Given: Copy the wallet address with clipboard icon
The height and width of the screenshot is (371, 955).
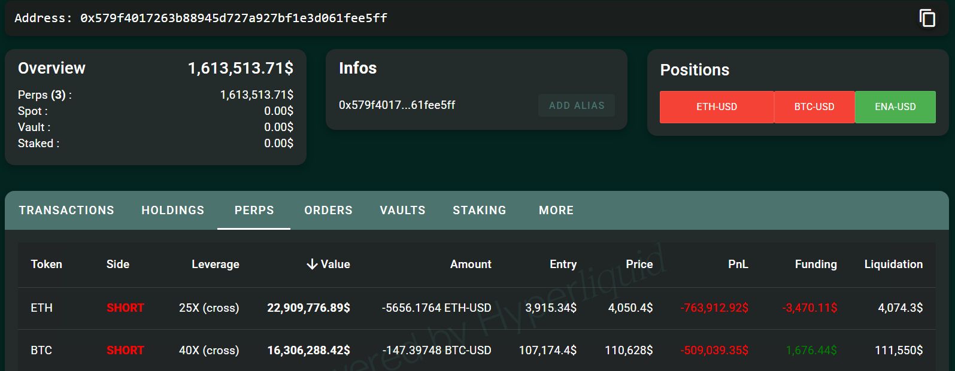Looking at the screenshot, I should pyautogui.click(x=927, y=19).
